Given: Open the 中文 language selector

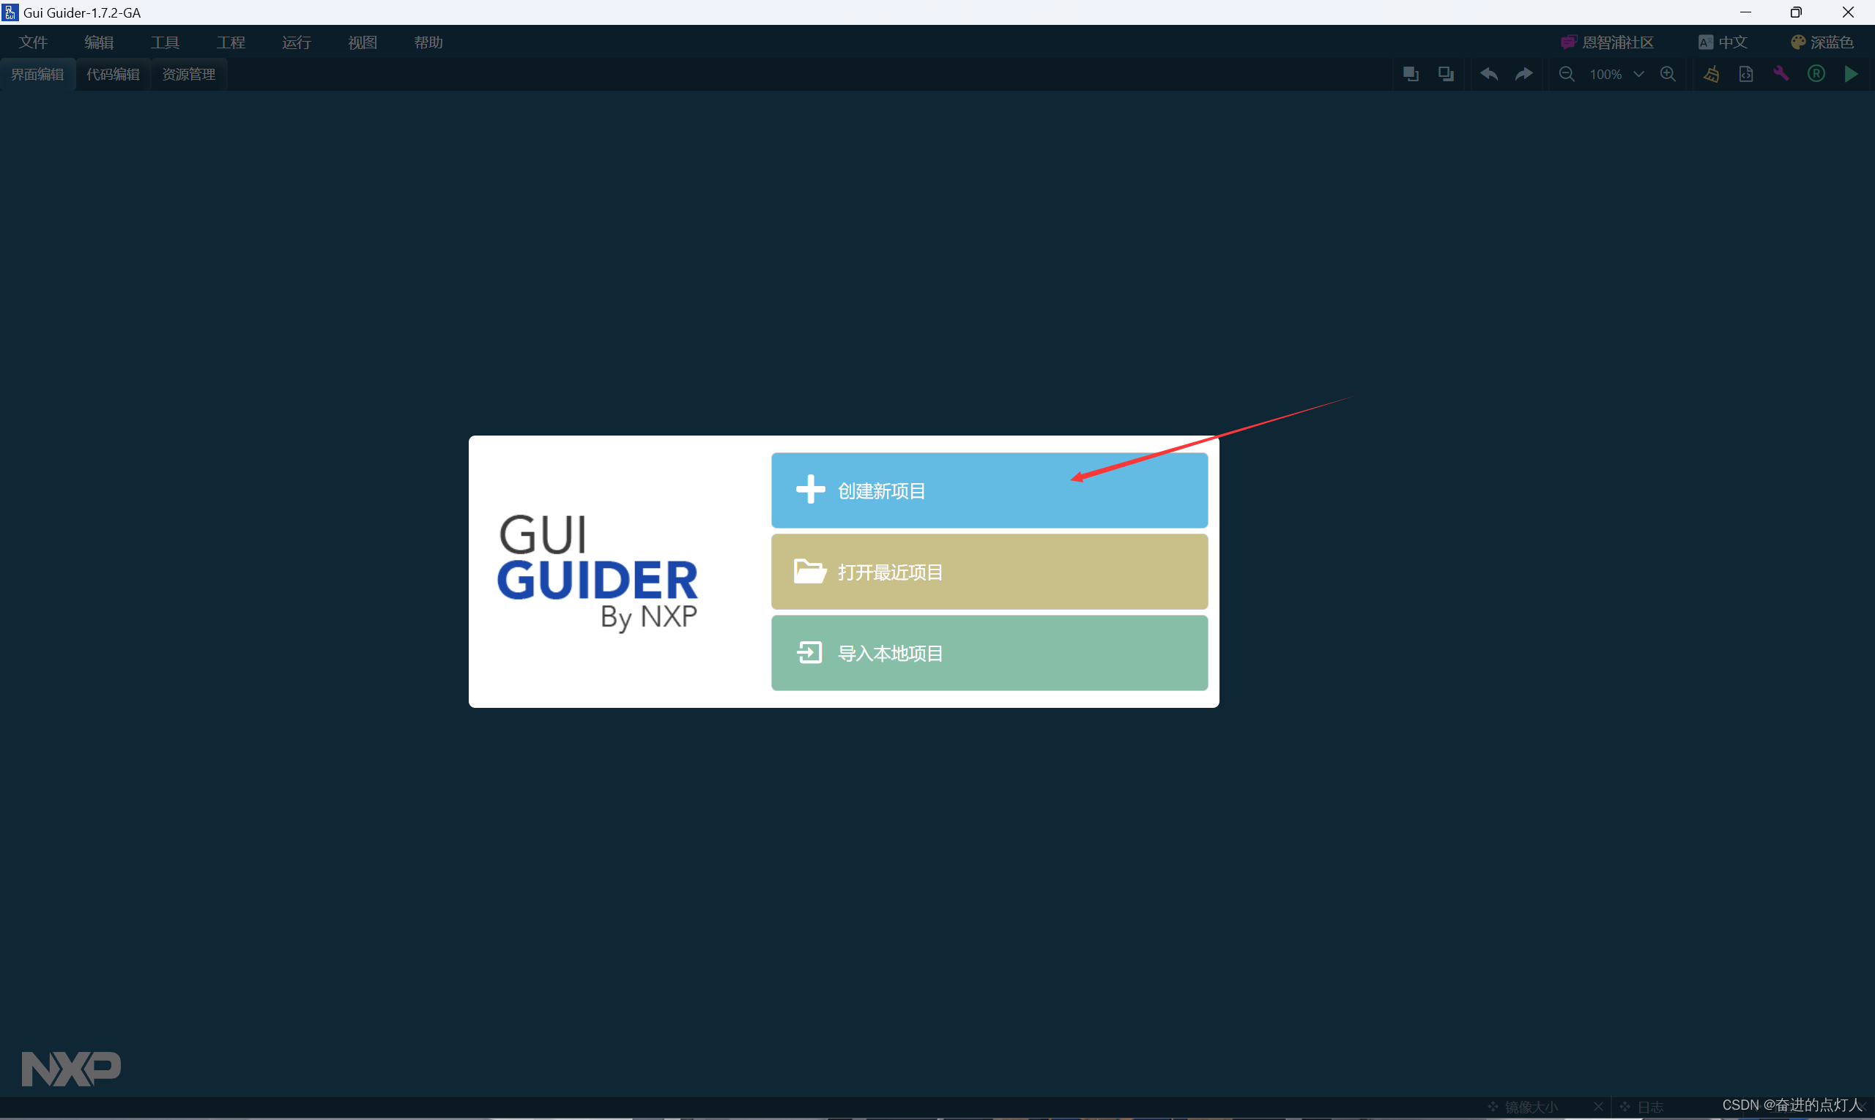Looking at the screenshot, I should coord(1723,42).
